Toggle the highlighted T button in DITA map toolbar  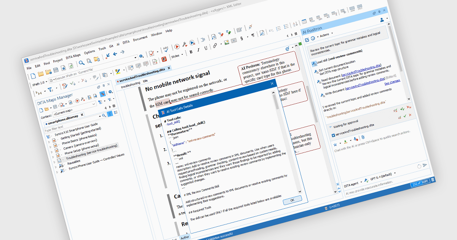[110, 114]
